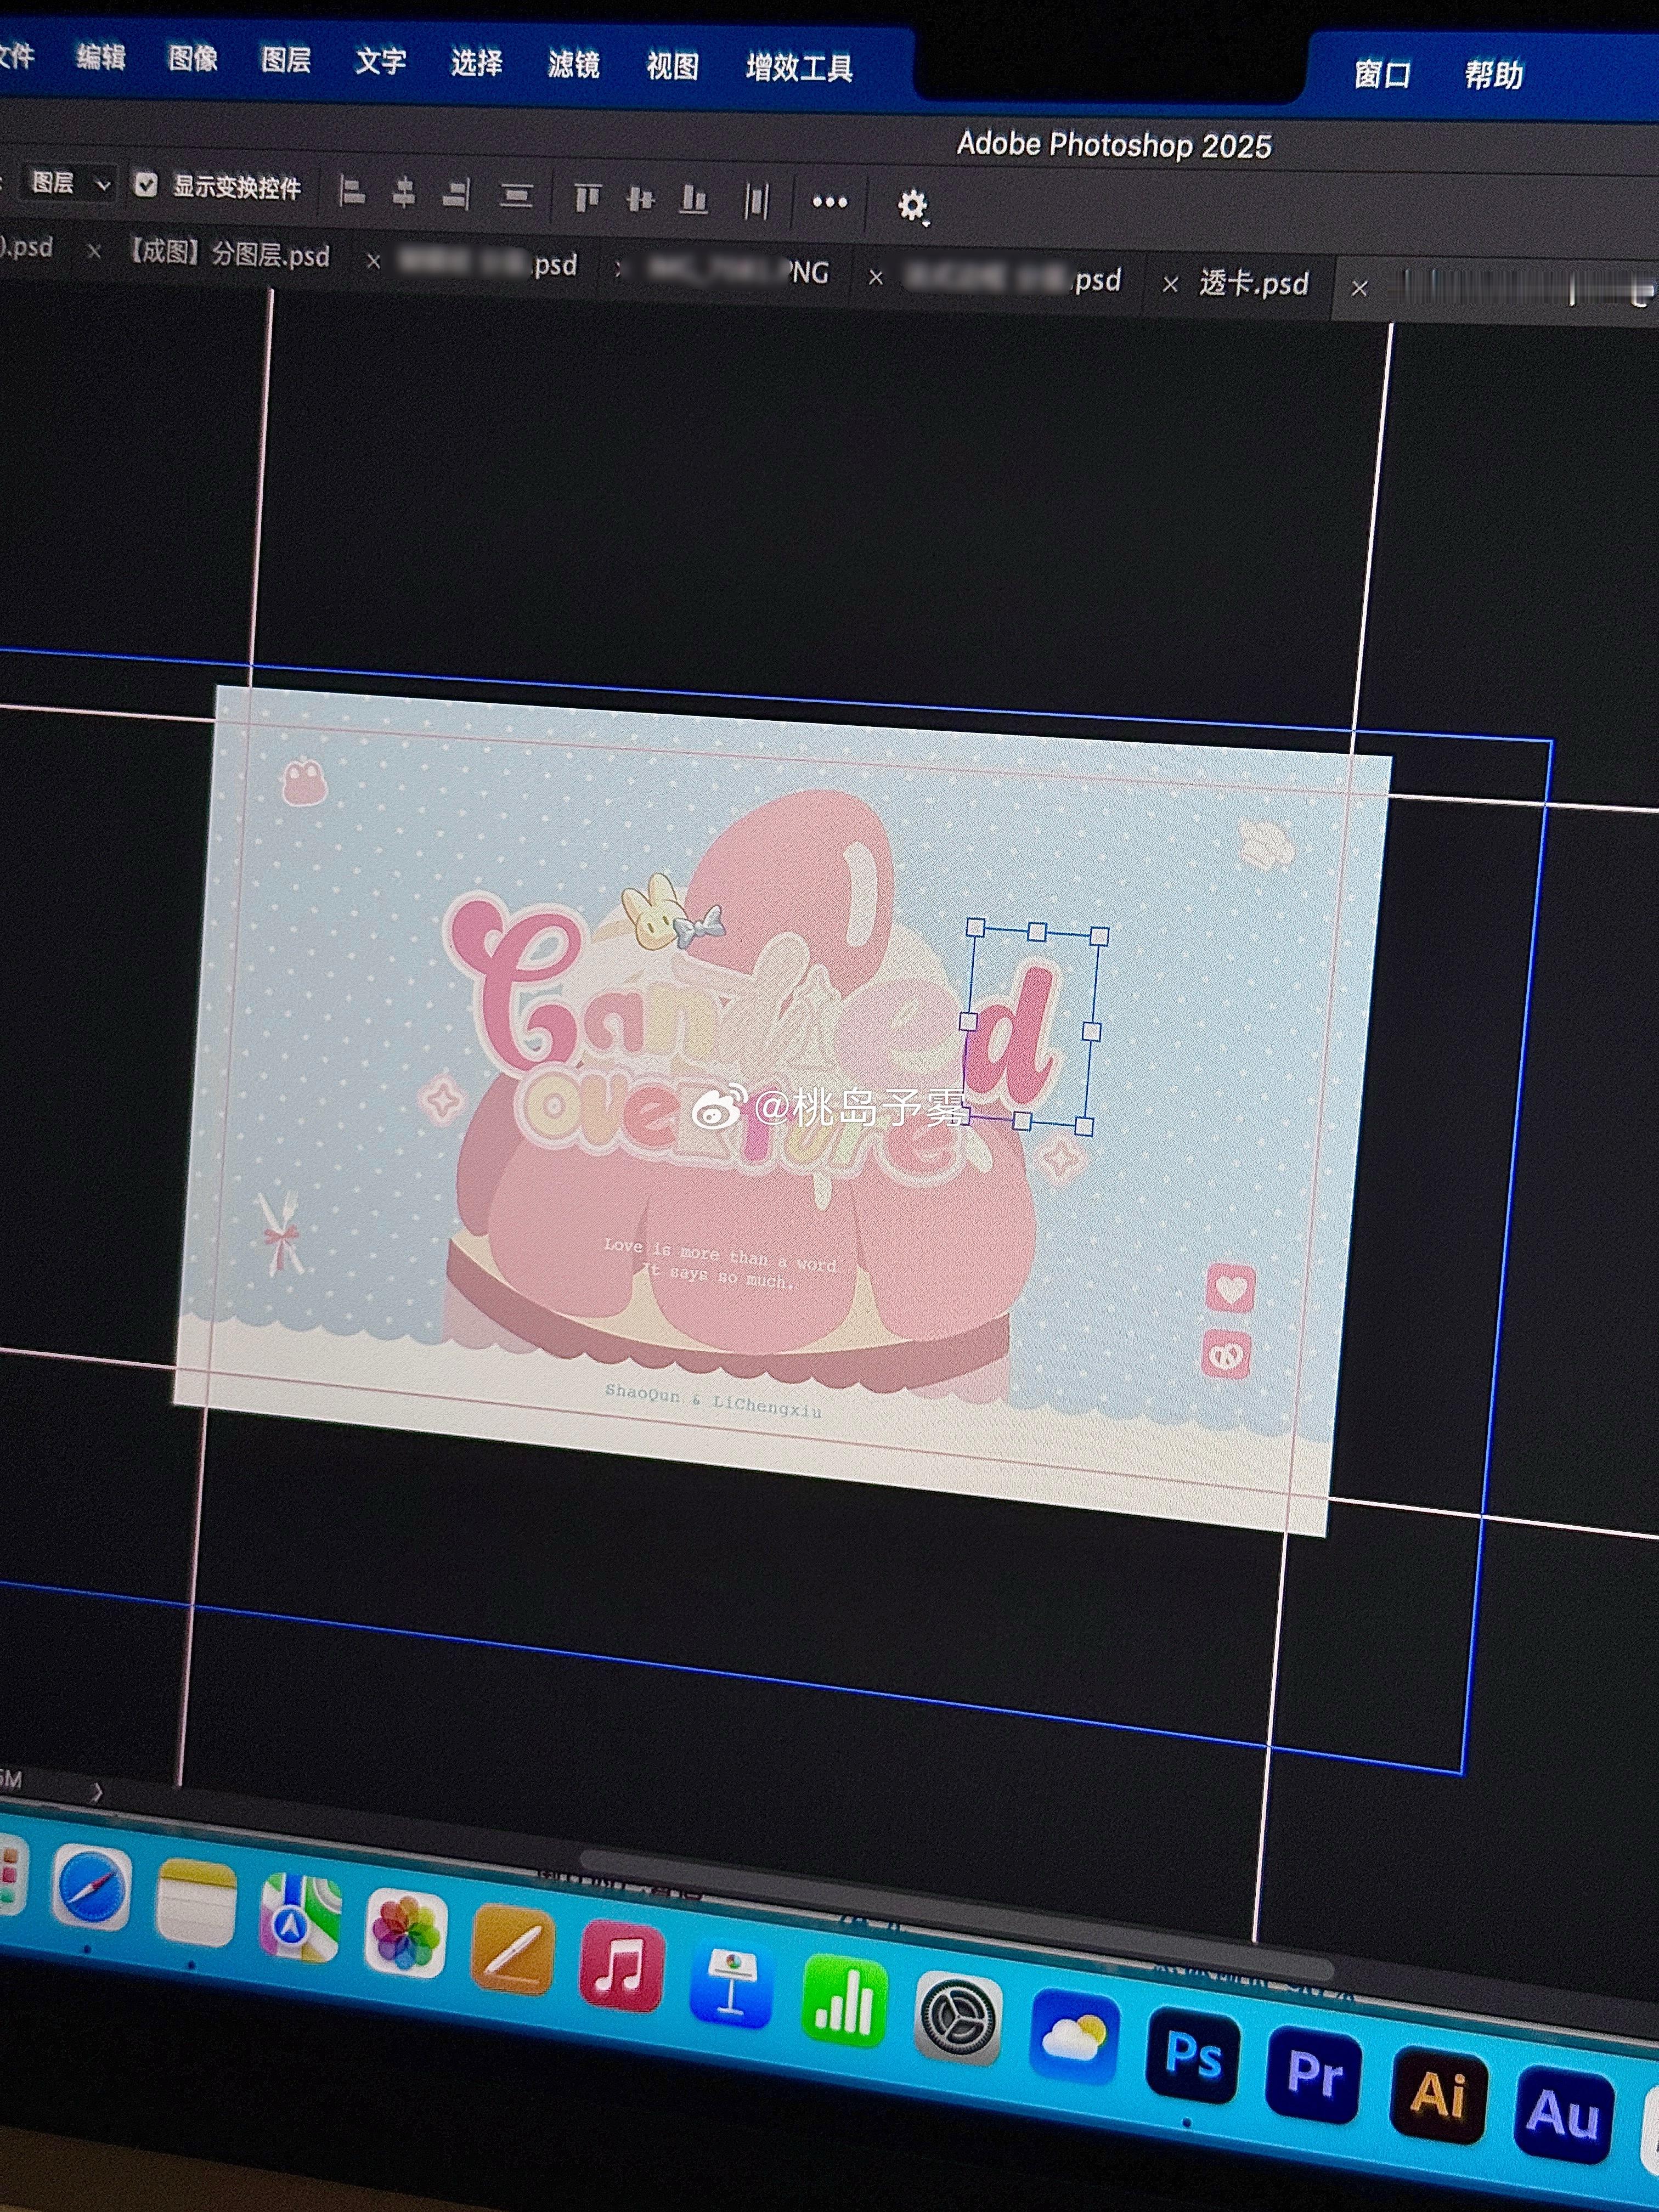The height and width of the screenshot is (2212, 1659).
Task: Click the Photoshop Ps icon in Dock
Action: (1193, 2056)
